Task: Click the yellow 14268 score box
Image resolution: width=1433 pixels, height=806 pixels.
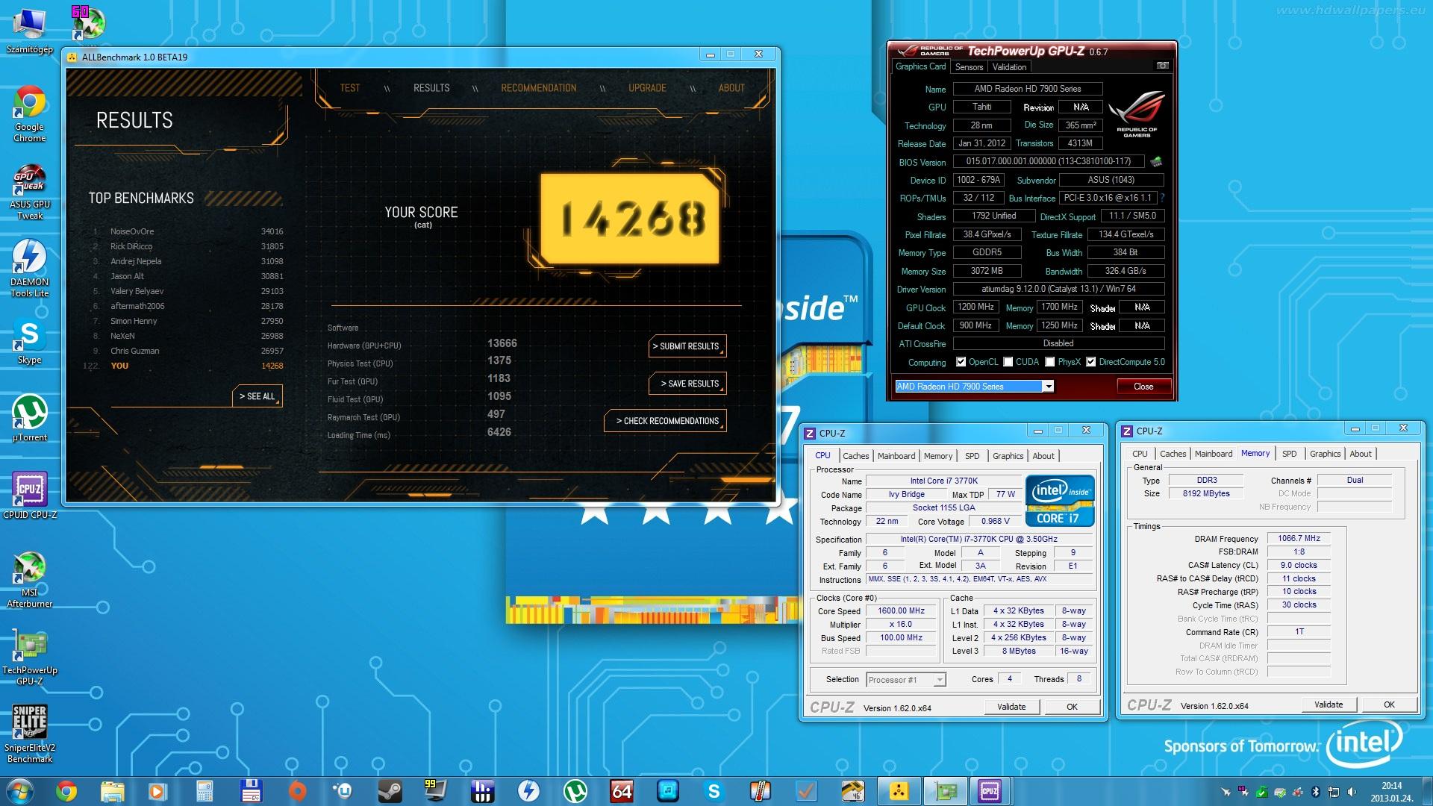Action: coord(631,218)
